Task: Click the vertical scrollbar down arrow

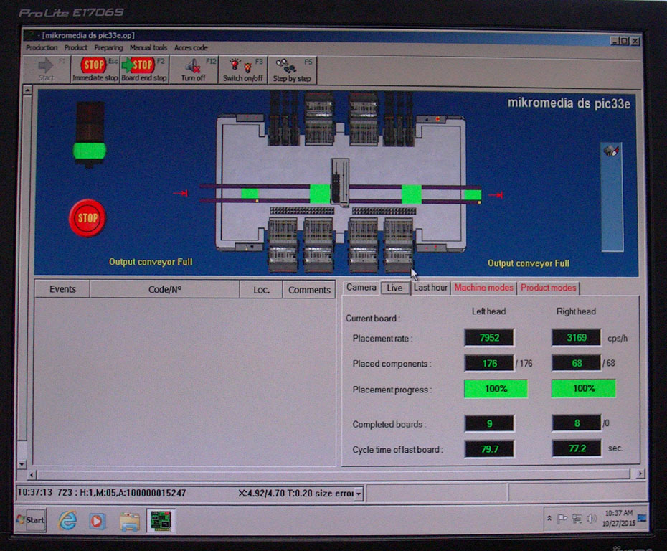Action: click(22, 464)
